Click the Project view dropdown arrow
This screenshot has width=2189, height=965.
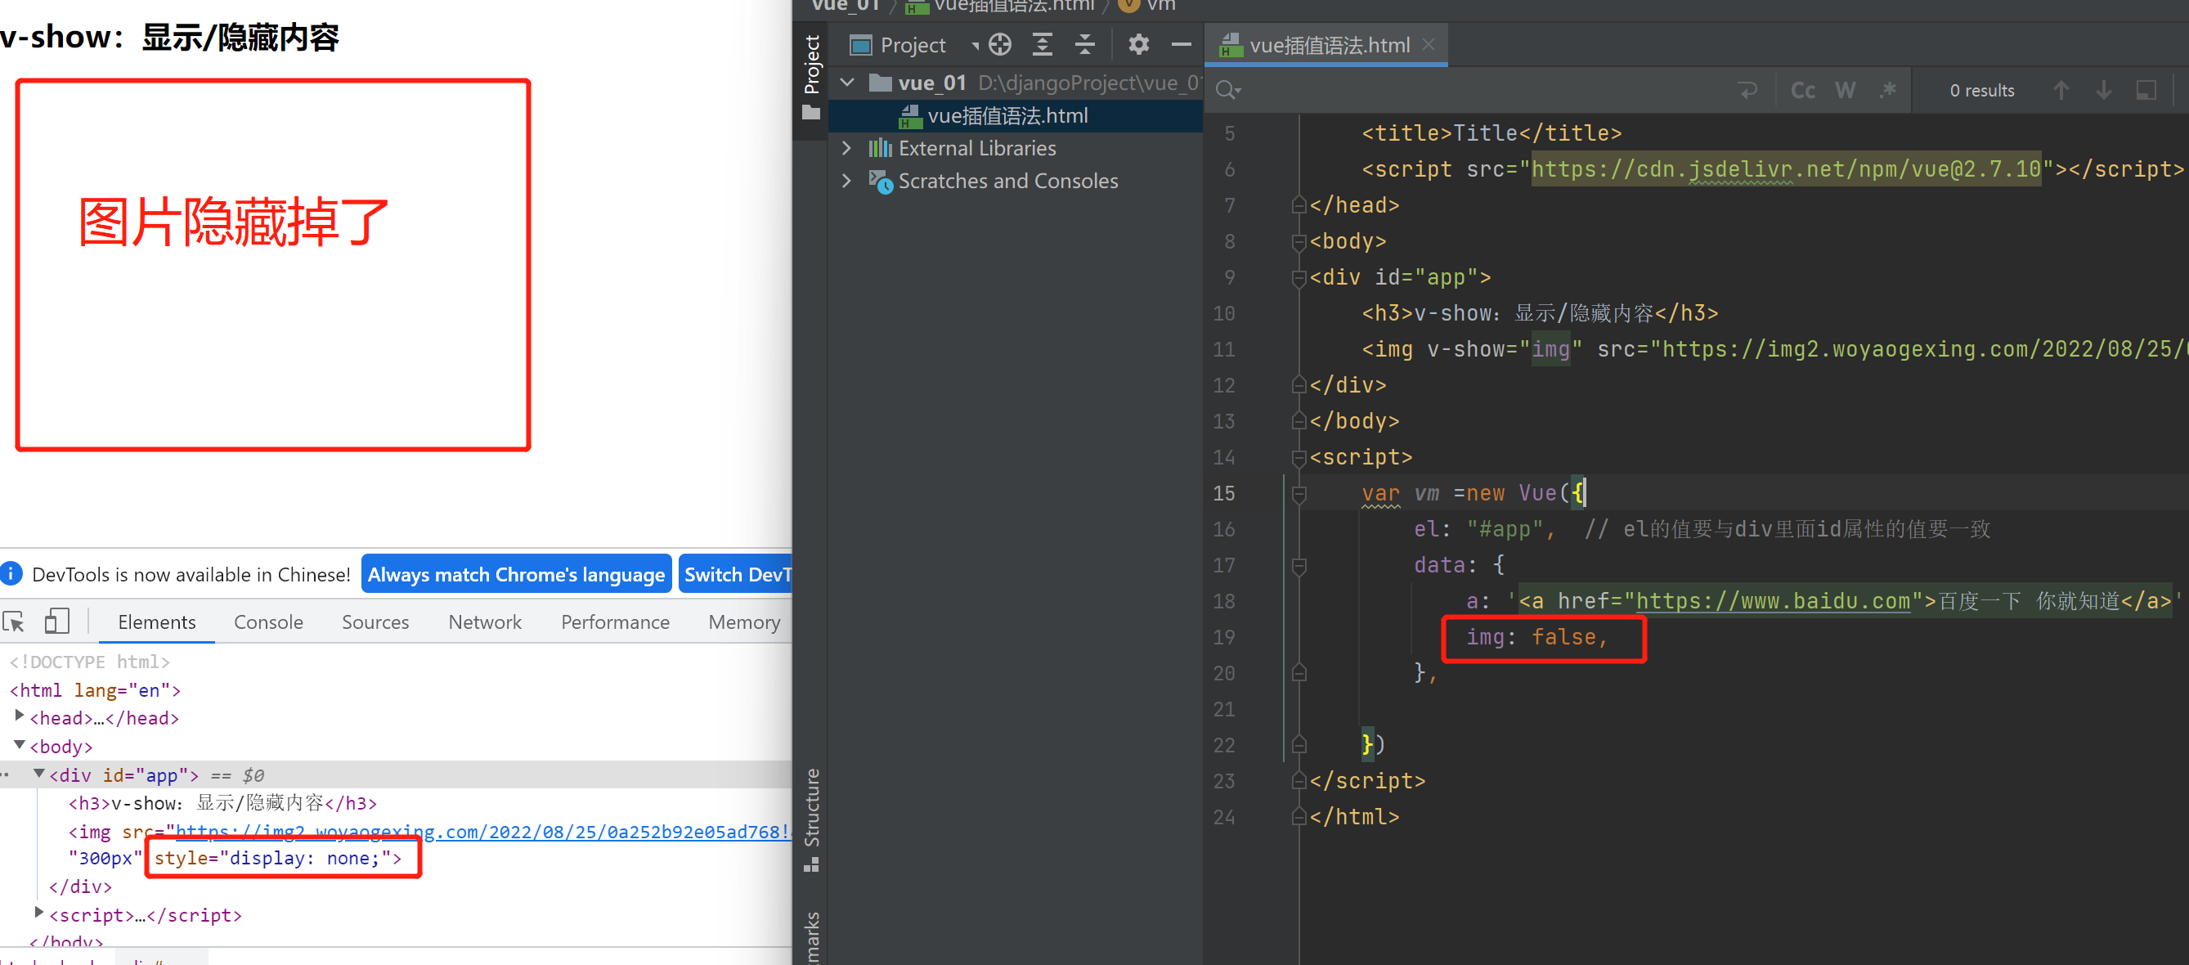coord(975,45)
